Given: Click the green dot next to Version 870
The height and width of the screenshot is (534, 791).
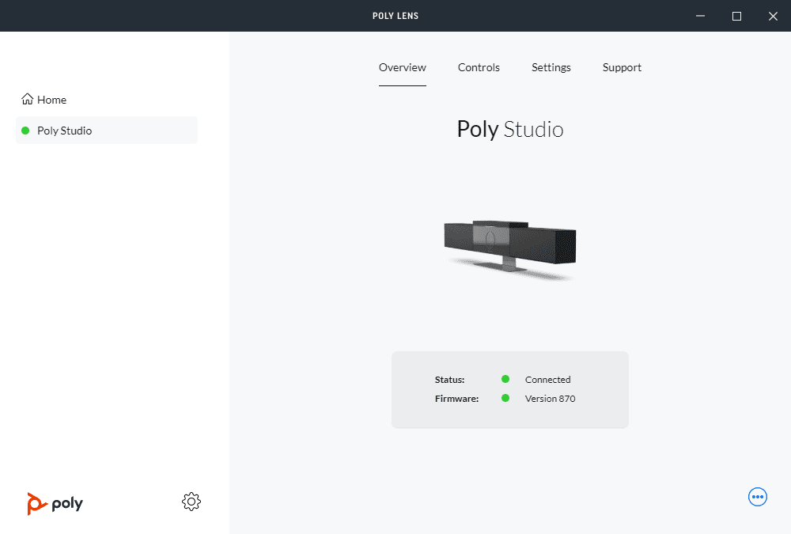Looking at the screenshot, I should tap(505, 398).
